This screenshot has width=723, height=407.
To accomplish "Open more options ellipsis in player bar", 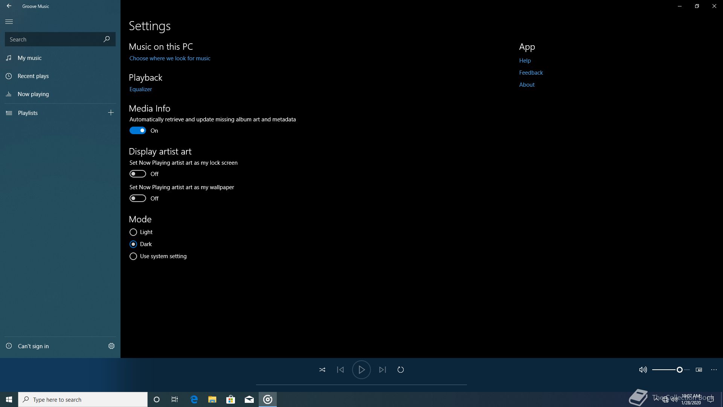I will click(714, 370).
